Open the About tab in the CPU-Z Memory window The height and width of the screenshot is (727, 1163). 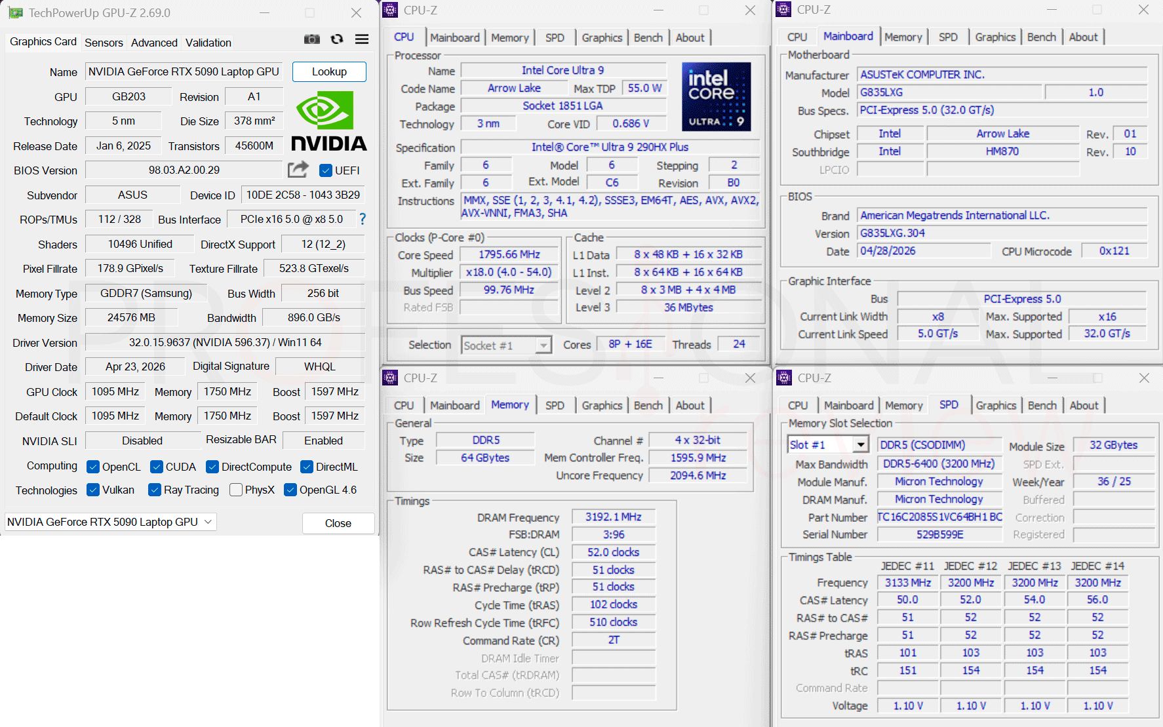pyautogui.click(x=690, y=405)
